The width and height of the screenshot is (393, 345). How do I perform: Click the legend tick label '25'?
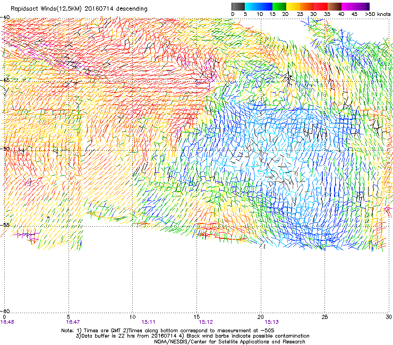[x=300, y=14]
